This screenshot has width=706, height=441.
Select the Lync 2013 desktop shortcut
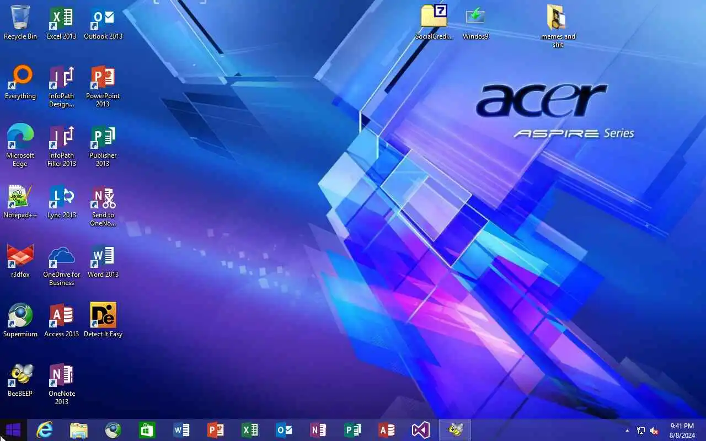click(62, 201)
